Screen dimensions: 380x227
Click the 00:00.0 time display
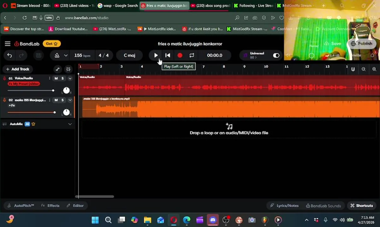[x=215, y=55]
